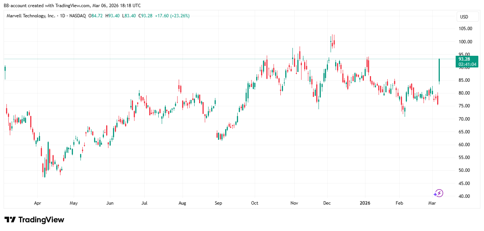Select the 2026 year label on time axis
484x231 pixels.
(x=365, y=203)
